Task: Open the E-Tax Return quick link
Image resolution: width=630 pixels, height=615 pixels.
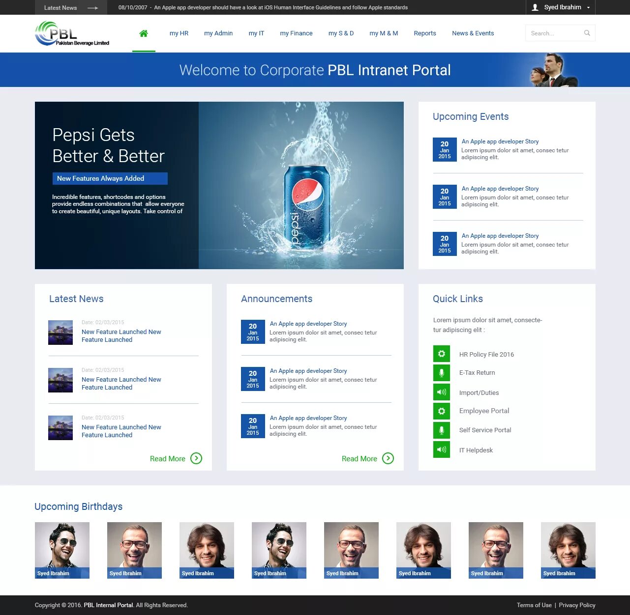Action: [x=477, y=373]
